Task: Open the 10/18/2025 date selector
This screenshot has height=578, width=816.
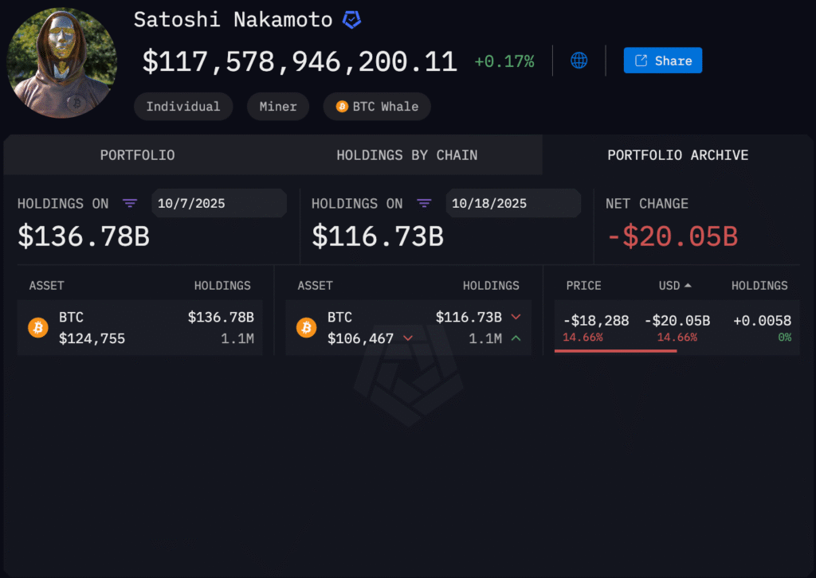Action: 513,203
